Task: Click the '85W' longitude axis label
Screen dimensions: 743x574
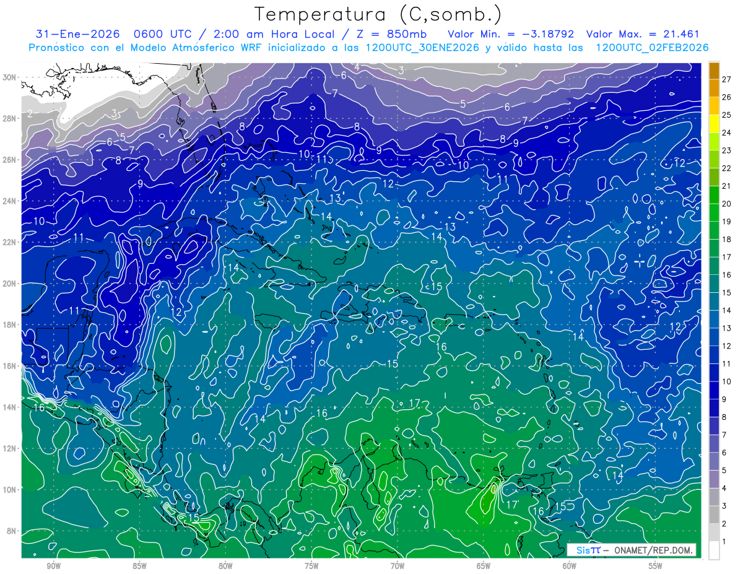Action: [x=139, y=567]
